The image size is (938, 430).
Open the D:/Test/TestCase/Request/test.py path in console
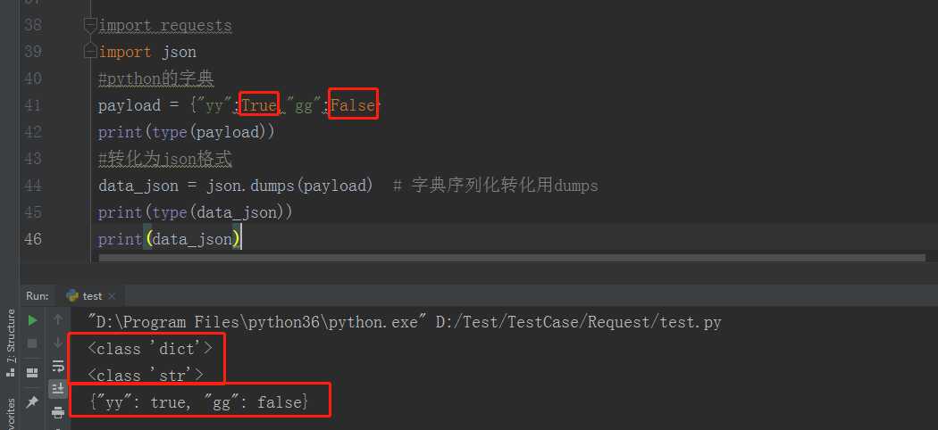click(x=578, y=323)
